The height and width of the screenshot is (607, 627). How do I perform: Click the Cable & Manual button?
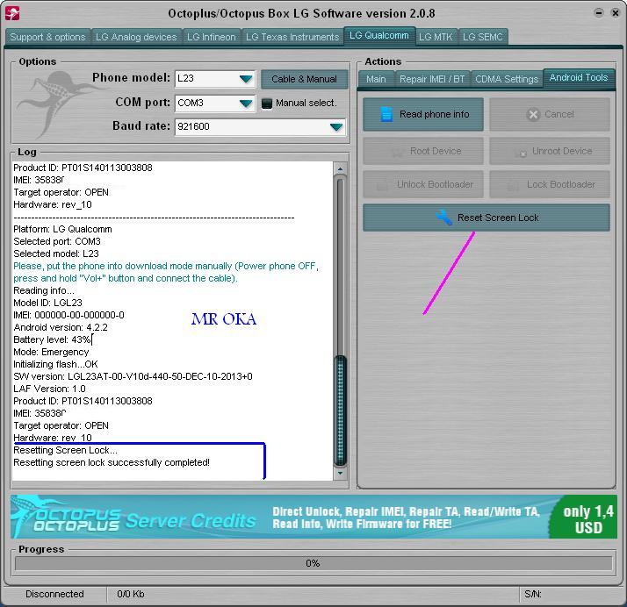click(x=305, y=79)
